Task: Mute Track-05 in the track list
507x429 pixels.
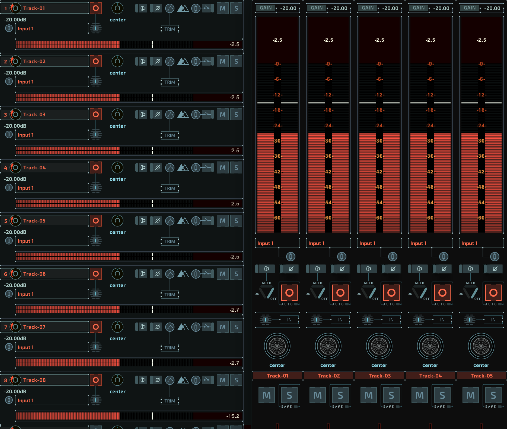Action: point(223,221)
